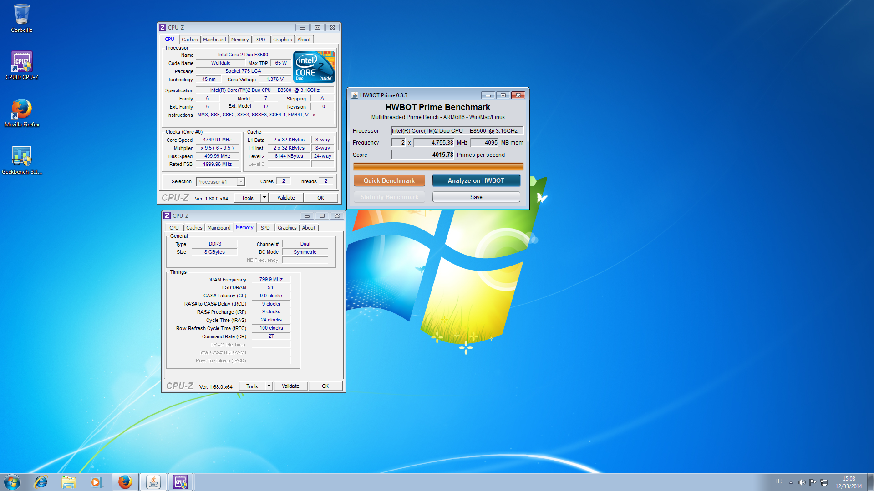Open the Caches tab in upper CPU-Z
874x491 pixels.
pyautogui.click(x=190, y=40)
